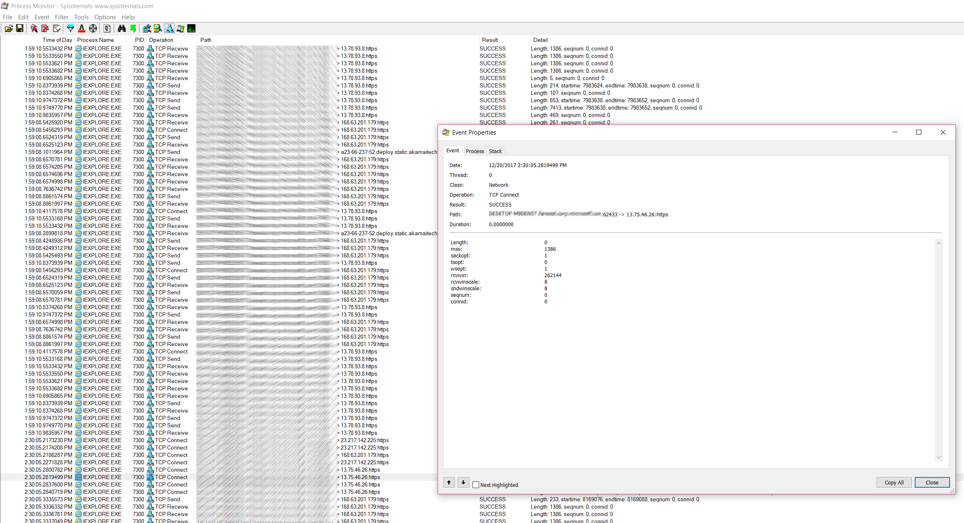The height and width of the screenshot is (523, 964).
Task: Click the Highlight letter A icon
Action: tap(82, 28)
